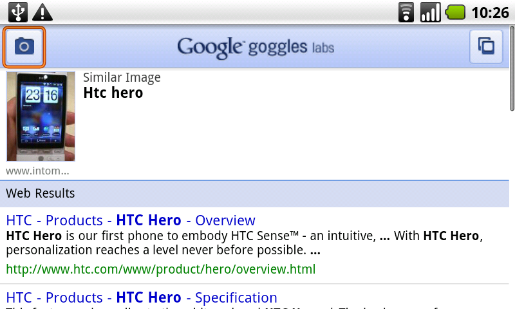Tap the camera icon to capture a new image

click(x=24, y=46)
